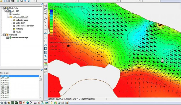
Task: Select the mesh node selection tool
Action: pyautogui.click(x=46, y=18)
